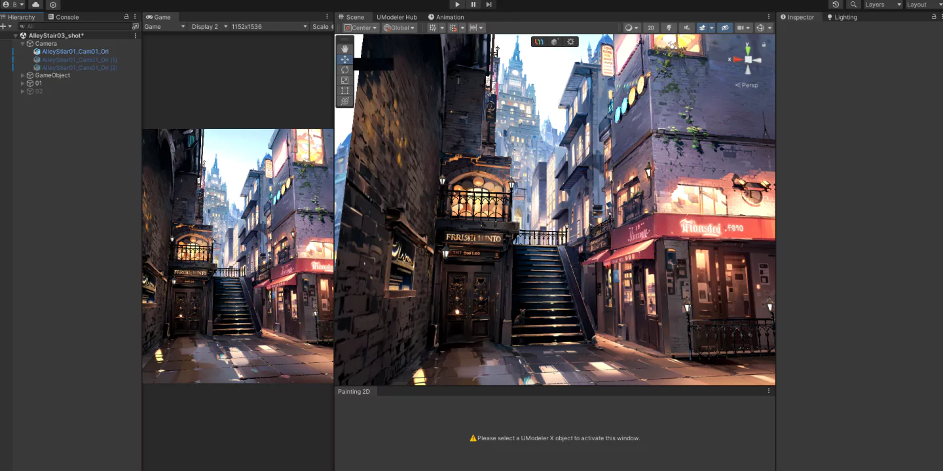Click the Scene grid visibility icon

coord(432,27)
